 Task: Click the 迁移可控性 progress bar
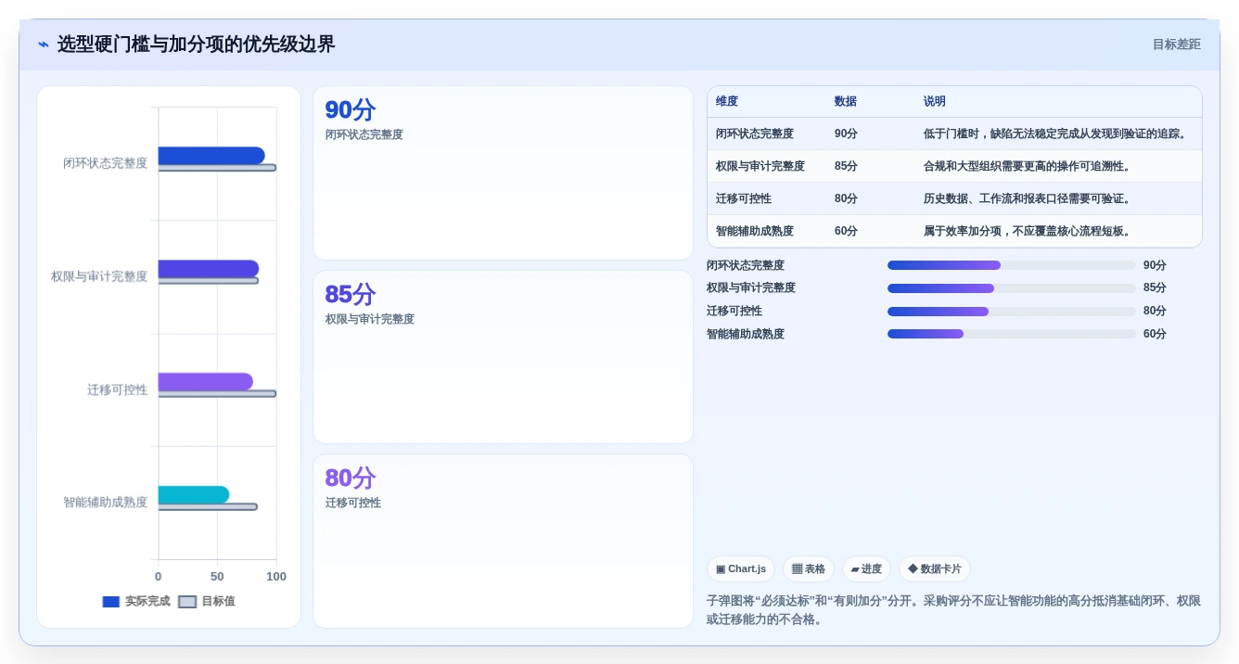pos(1011,312)
